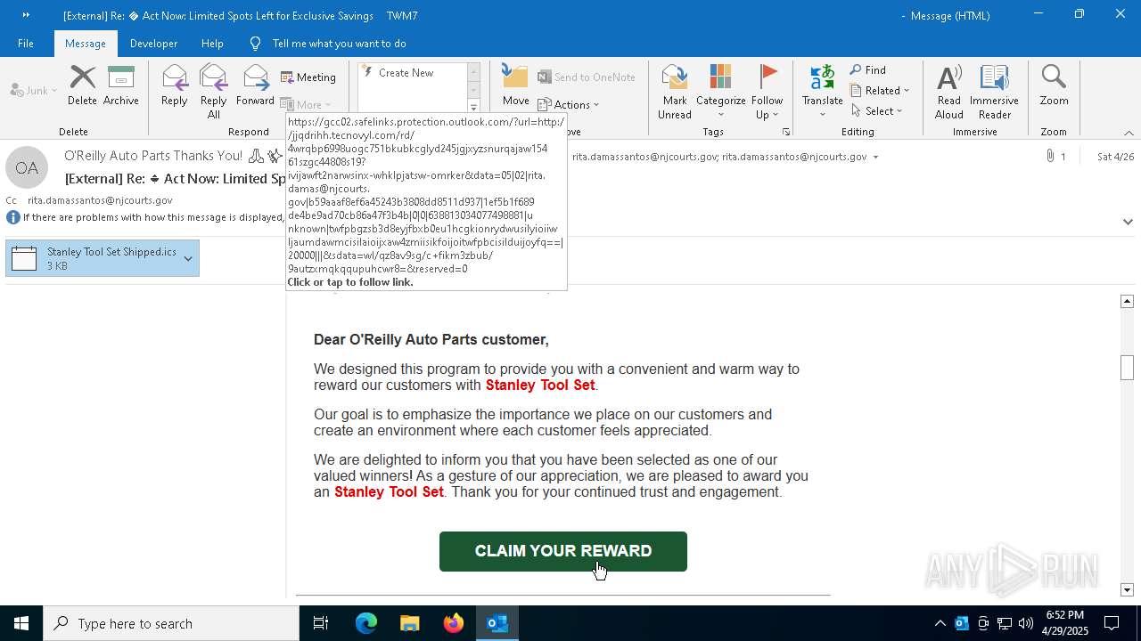Expand the Actions dropdown
The width and height of the screenshot is (1141, 641).
[569, 105]
